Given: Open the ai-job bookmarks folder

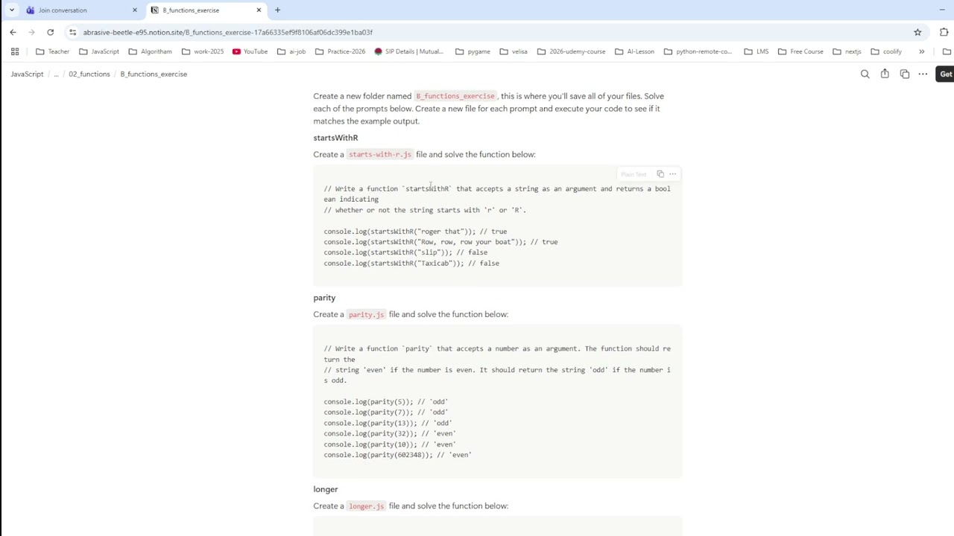Looking at the screenshot, I should 291,51.
